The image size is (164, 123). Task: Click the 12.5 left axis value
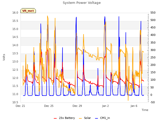pyautogui.click(x=15, y=70)
